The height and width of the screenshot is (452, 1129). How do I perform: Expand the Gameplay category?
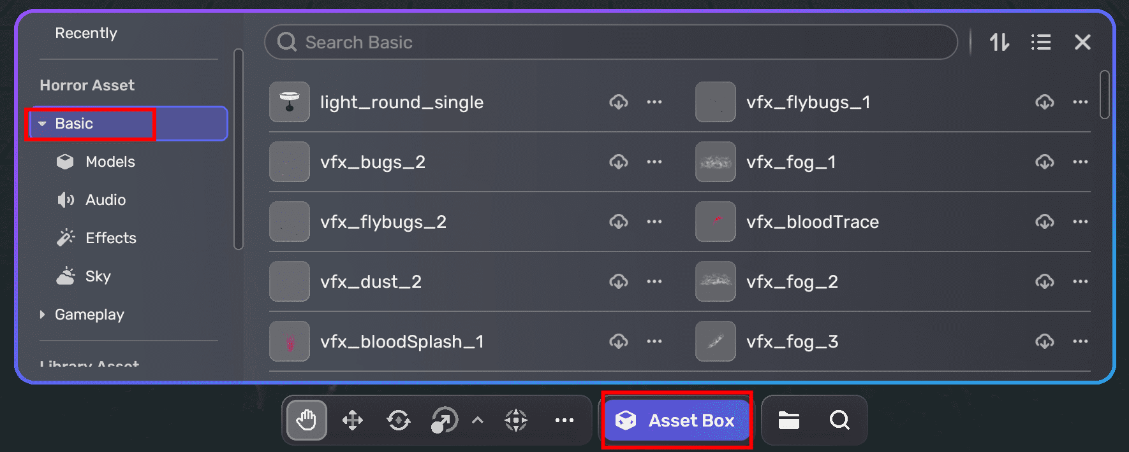42,314
